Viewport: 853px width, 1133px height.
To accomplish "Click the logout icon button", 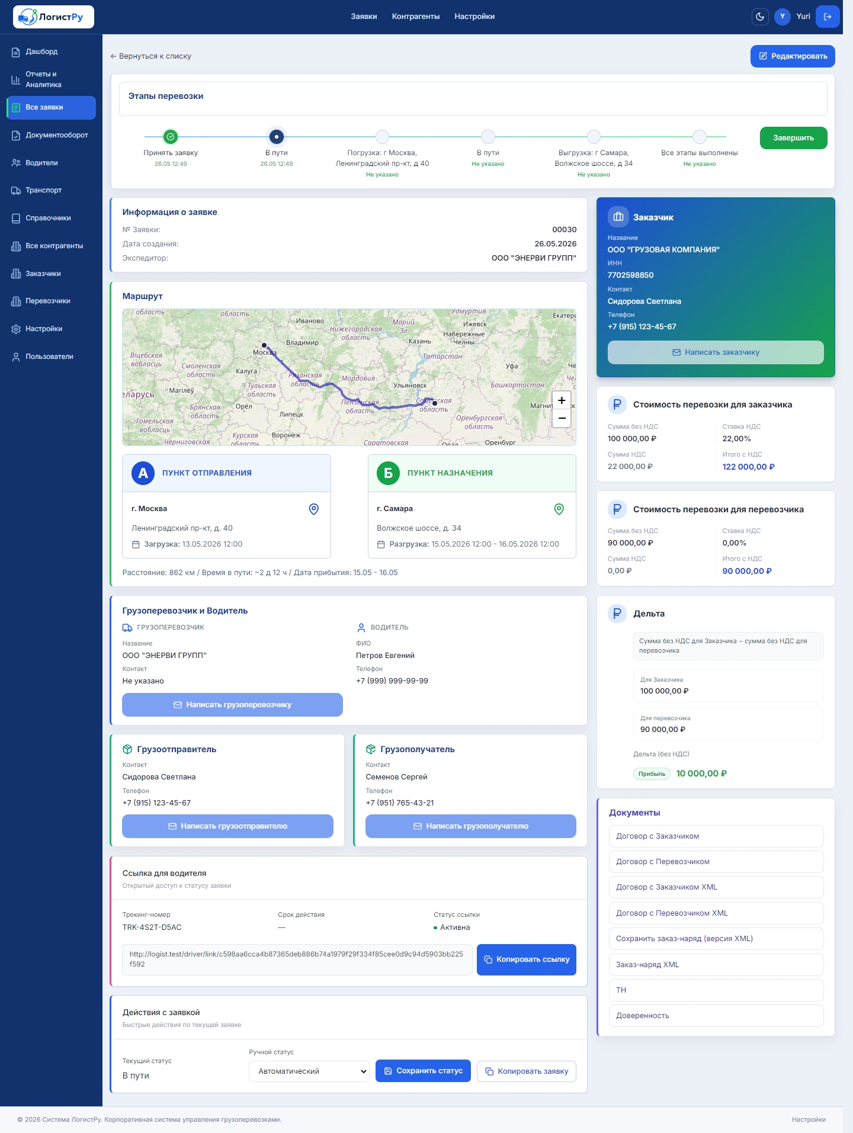I will tap(828, 17).
